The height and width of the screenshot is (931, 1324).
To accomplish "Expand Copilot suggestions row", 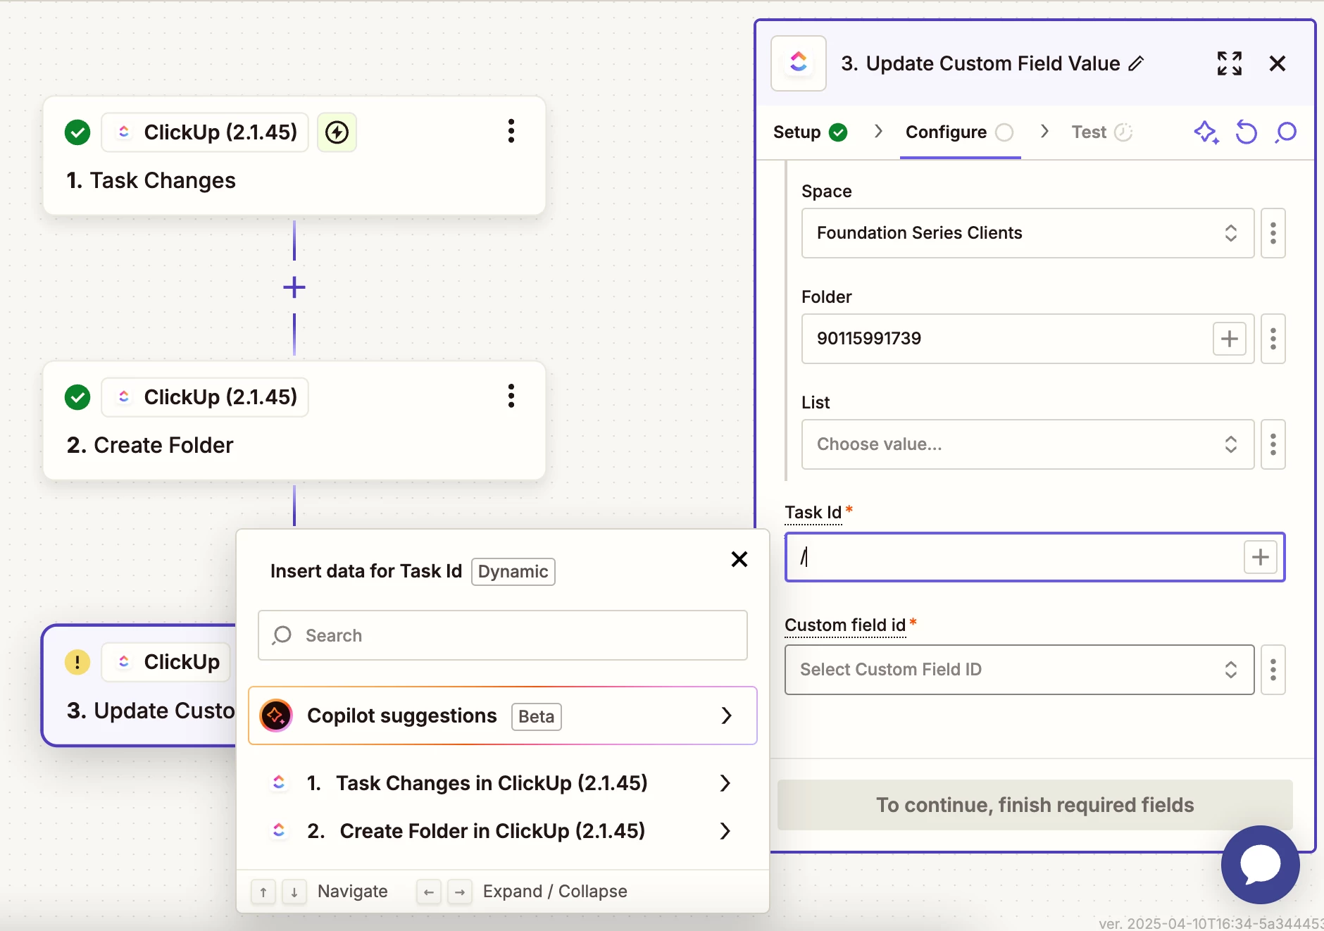I will pos(503,716).
